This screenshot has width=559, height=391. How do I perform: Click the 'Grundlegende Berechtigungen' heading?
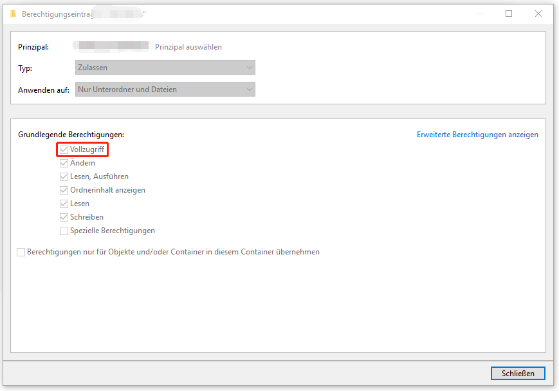click(71, 135)
